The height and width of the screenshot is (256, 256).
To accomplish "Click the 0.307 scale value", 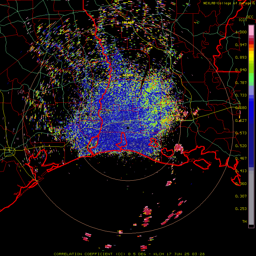I will (241, 196).
